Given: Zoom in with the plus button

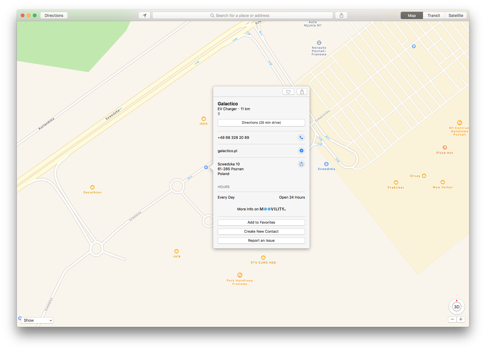Looking at the screenshot, I should tap(461, 319).
